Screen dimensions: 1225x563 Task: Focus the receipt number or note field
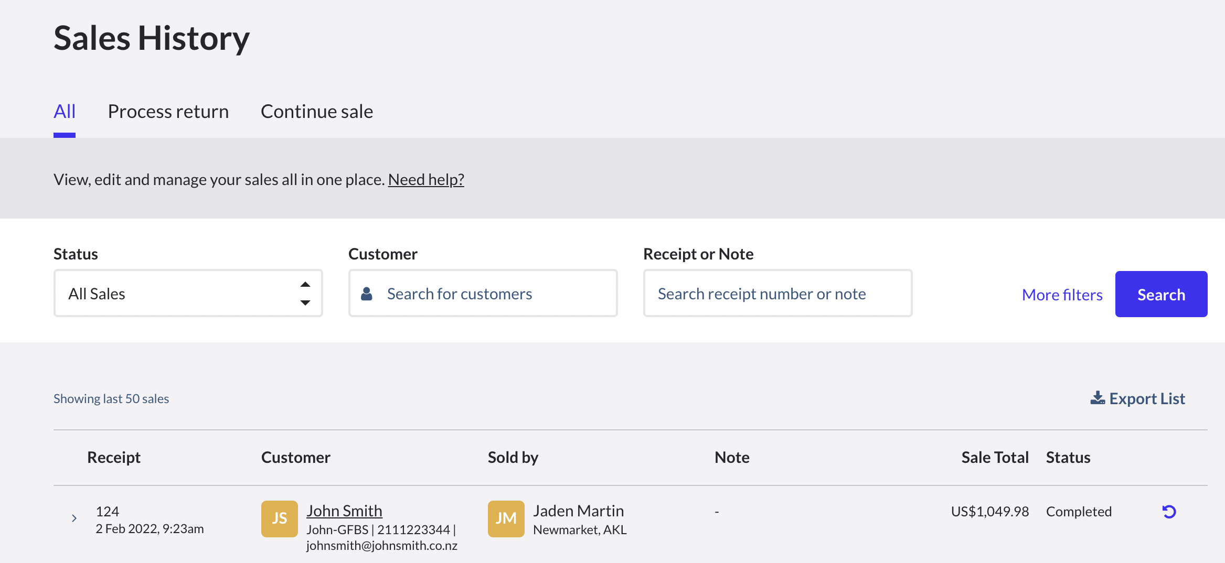coord(777,294)
